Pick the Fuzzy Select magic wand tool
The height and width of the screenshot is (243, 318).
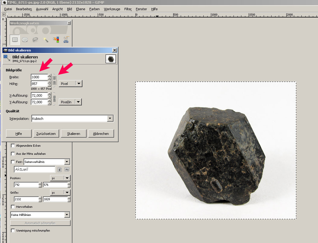point(46,39)
